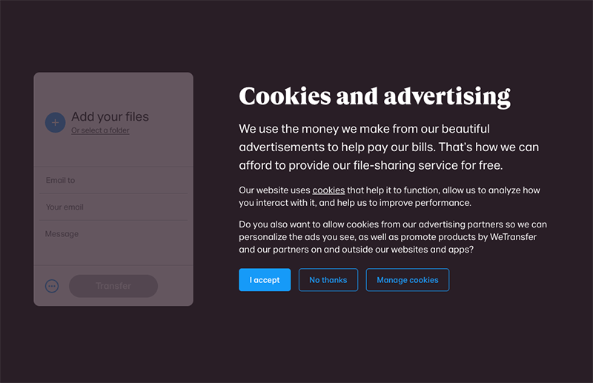Click the "Or select a folder" link
Image resolution: width=593 pixels, height=383 pixels.
(x=100, y=130)
